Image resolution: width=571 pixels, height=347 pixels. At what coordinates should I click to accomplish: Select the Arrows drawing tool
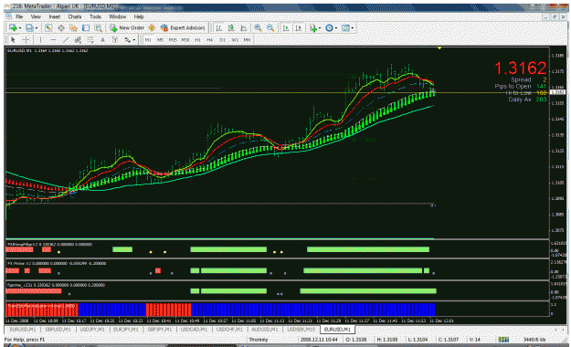click(128, 39)
